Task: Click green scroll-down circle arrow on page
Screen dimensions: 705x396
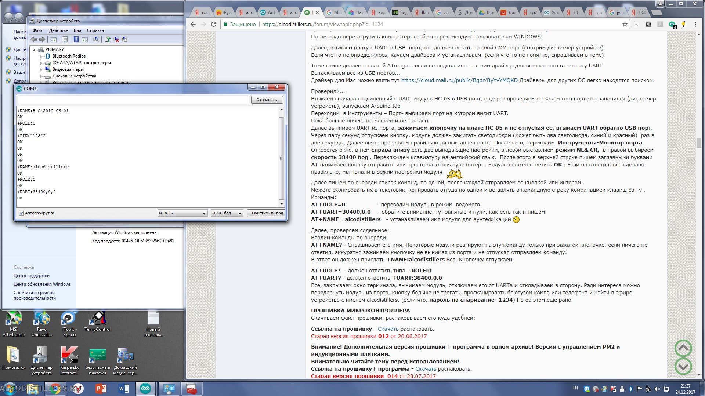Action: pyautogui.click(x=683, y=366)
